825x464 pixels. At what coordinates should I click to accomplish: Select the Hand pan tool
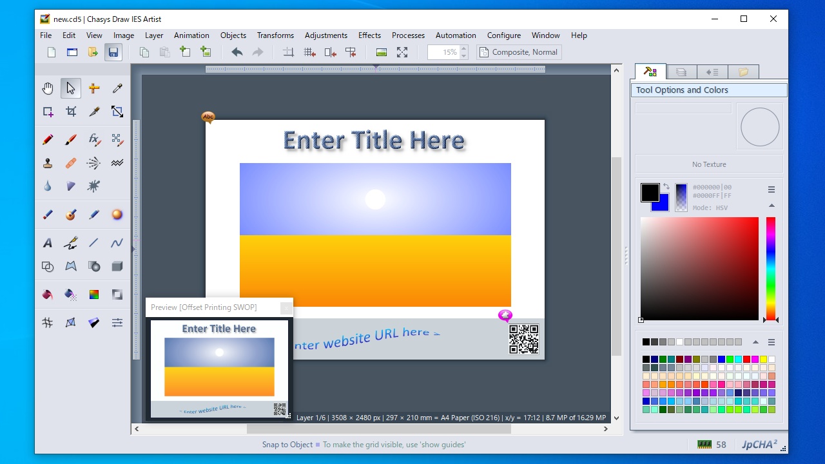(x=48, y=88)
